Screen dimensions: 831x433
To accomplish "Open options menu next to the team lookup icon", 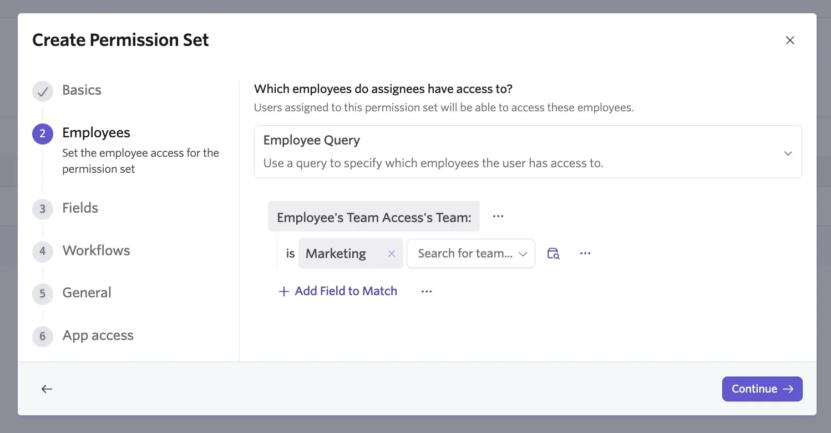I will click(x=585, y=254).
